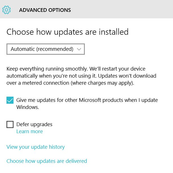Click the 'Automatic (recommended)' text in the combo box
This screenshot has width=173, height=173.
coord(42,49)
